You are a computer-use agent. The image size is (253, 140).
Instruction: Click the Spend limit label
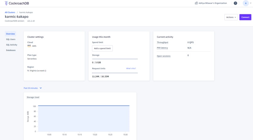tap(97, 42)
